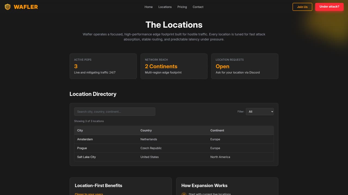Focus the search city, country, continent field
The width and height of the screenshot is (348, 195).
115,112
